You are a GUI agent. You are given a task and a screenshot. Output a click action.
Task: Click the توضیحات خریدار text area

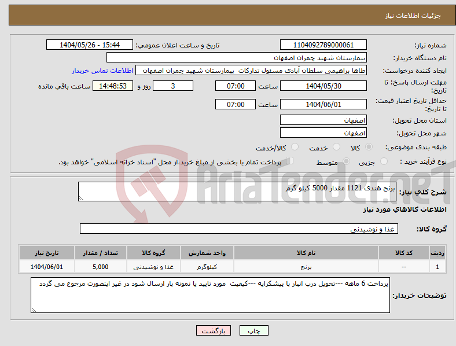coord(210,295)
